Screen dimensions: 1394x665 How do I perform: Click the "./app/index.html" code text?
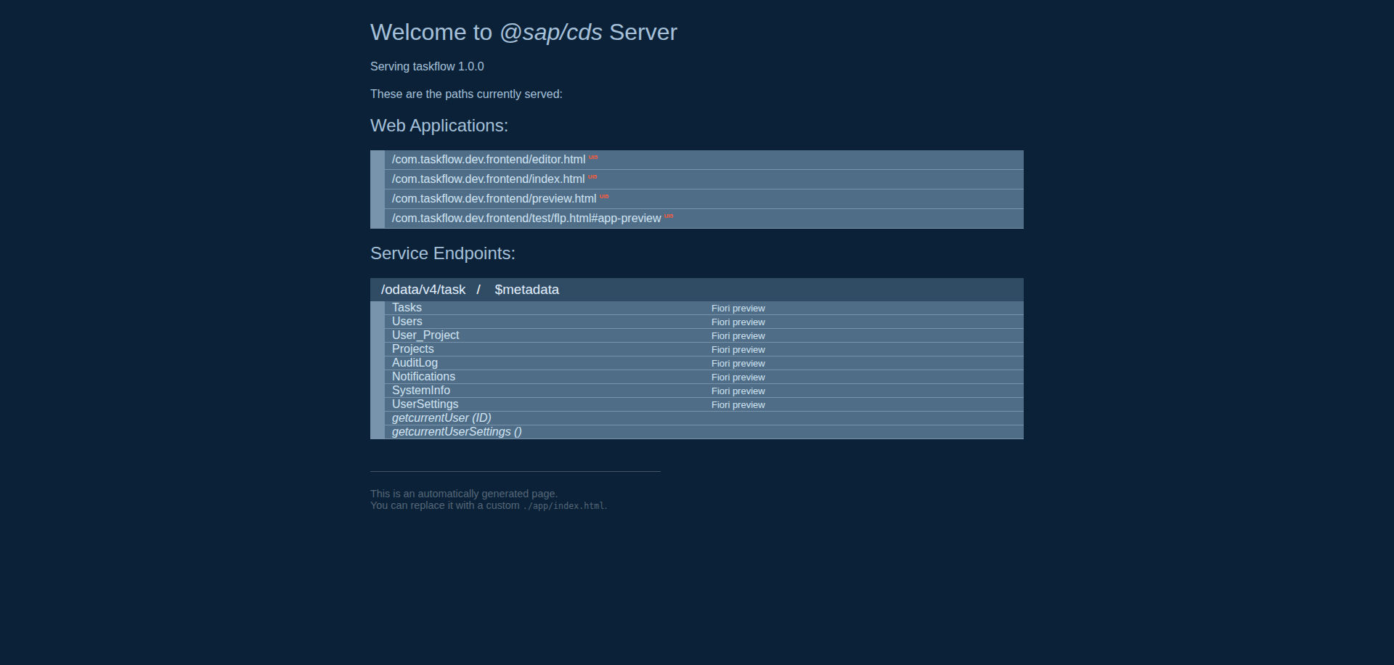point(563,506)
